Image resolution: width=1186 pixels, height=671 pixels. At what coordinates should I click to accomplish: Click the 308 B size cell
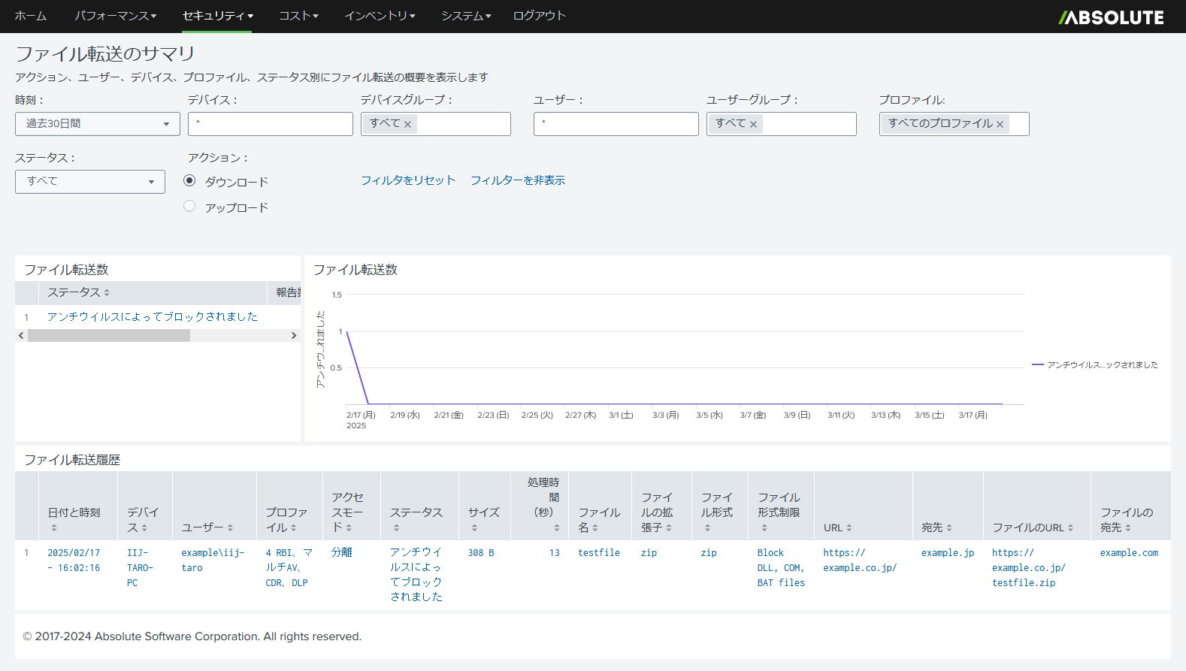[x=481, y=552]
